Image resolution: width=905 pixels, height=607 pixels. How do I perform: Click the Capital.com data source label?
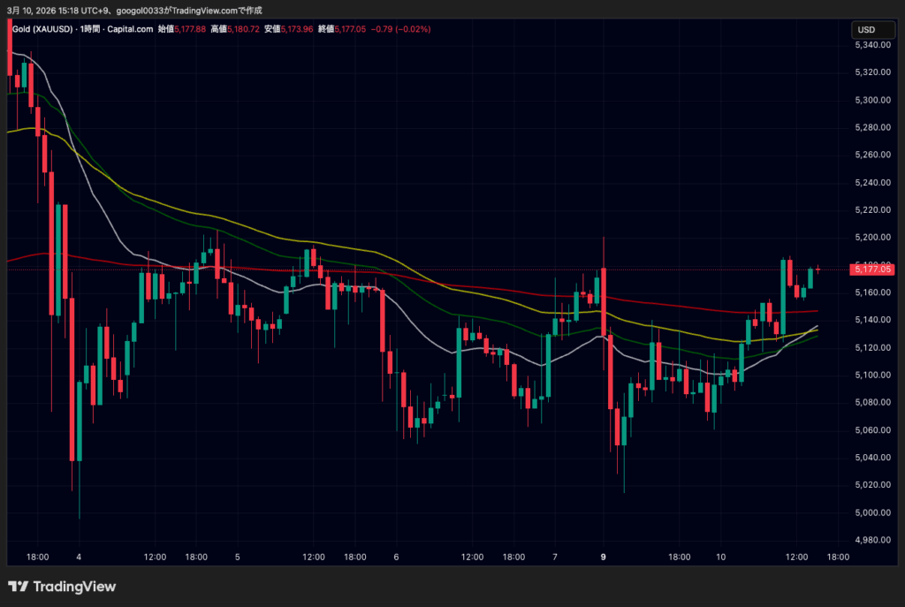pos(132,29)
